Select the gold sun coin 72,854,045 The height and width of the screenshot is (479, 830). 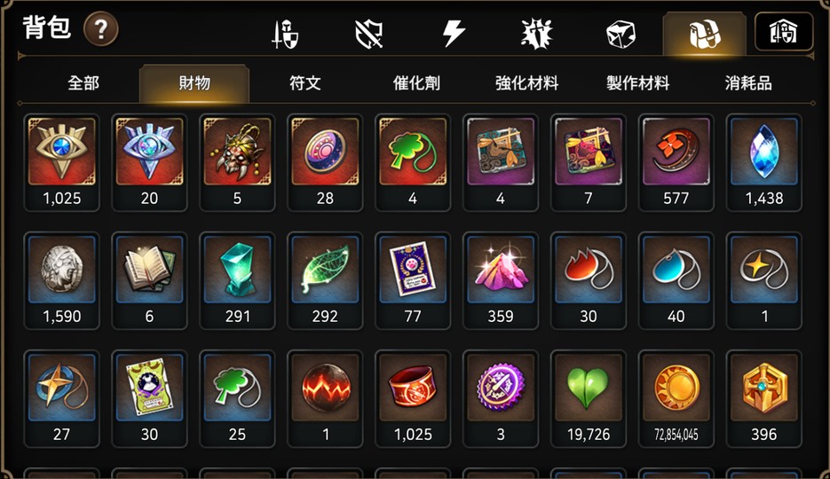(x=676, y=398)
